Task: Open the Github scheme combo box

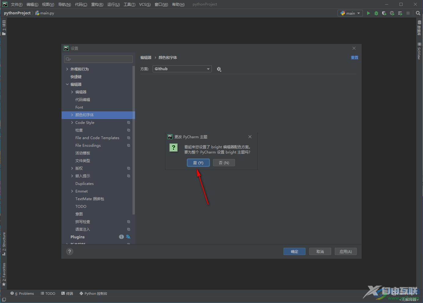Action: tap(182, 69)
